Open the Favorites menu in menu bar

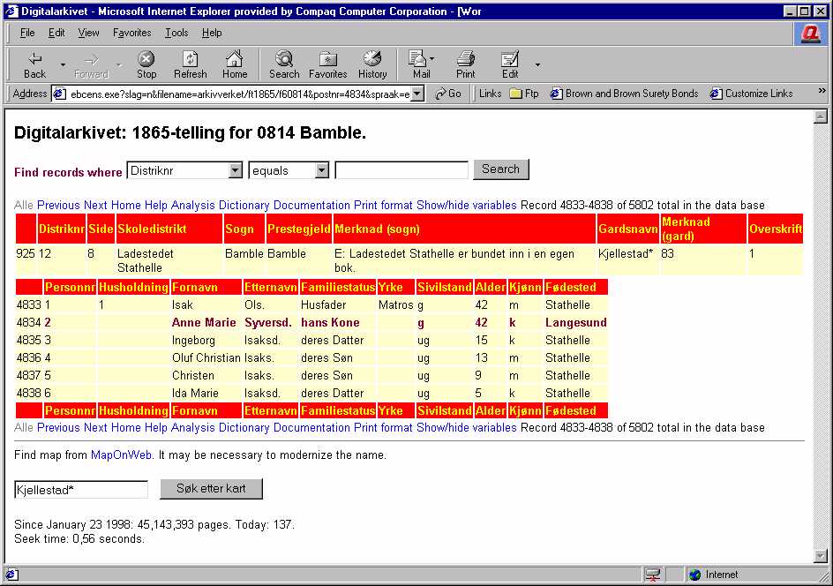pyautogui.click(x=131, y=33)
